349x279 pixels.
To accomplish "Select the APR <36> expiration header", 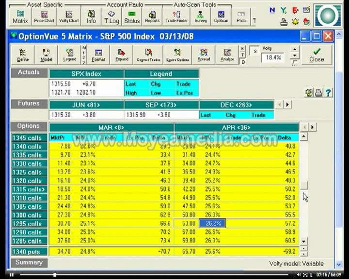I will pyautogui.click(x=237, y=127).
